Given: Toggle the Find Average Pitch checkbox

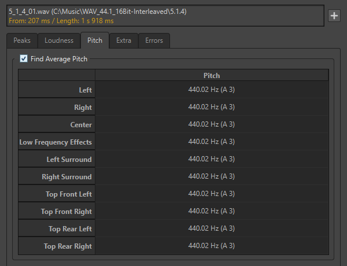Looking at the screenshot, I should coord(24,58).
